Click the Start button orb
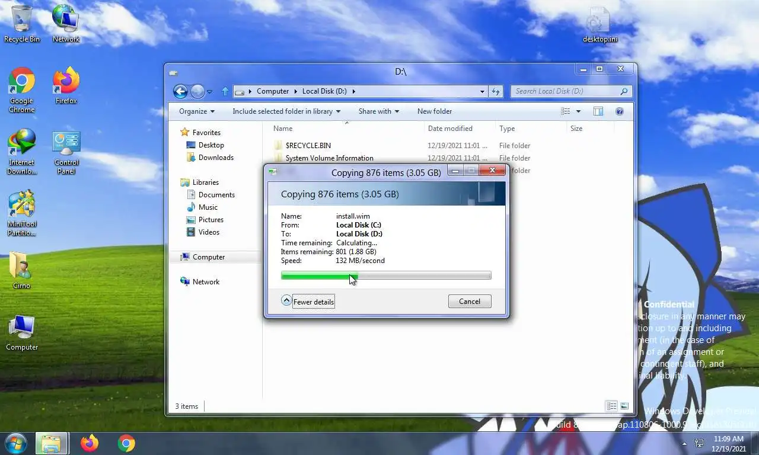Viewport: 759px width, 455px height. (x=16, y=443)
